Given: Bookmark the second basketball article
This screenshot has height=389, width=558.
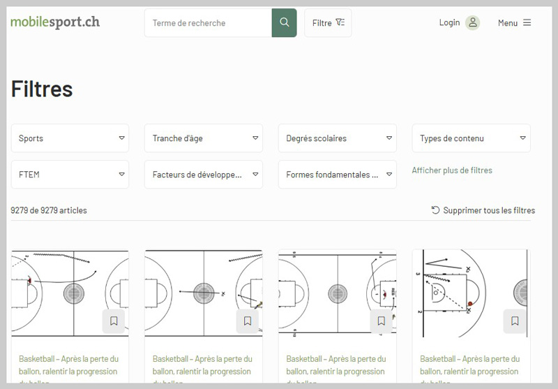Looking at the screenshot, I should pos(248,321).
